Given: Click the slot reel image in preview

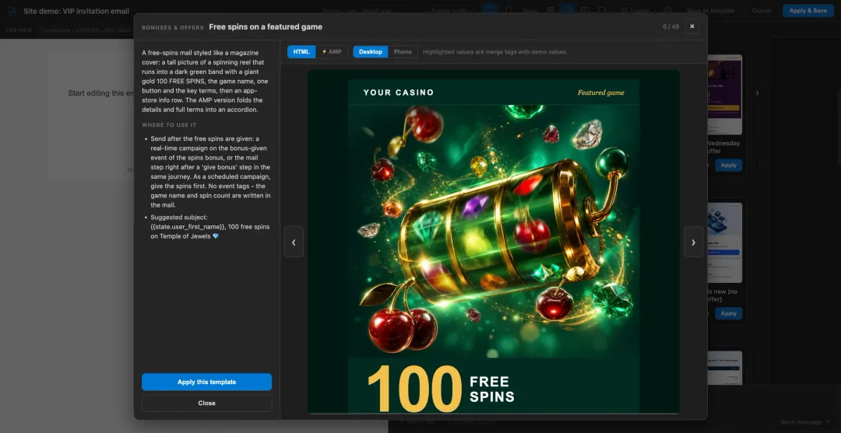Looking at the screenshot, I should tap(494, 231).
